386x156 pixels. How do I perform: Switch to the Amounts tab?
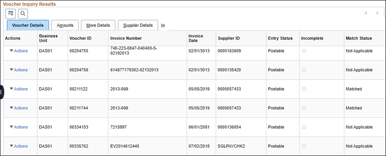click(65, 25)
